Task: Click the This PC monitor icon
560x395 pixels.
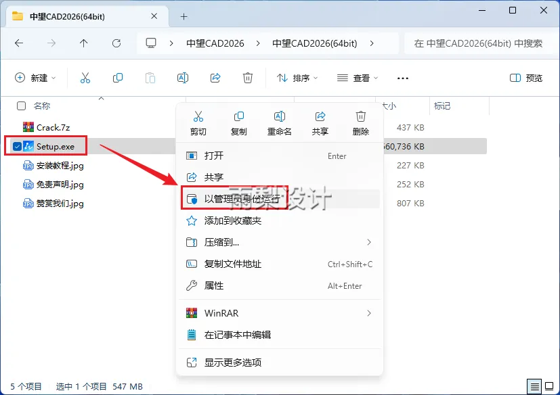Action: (x=151, y=43)
